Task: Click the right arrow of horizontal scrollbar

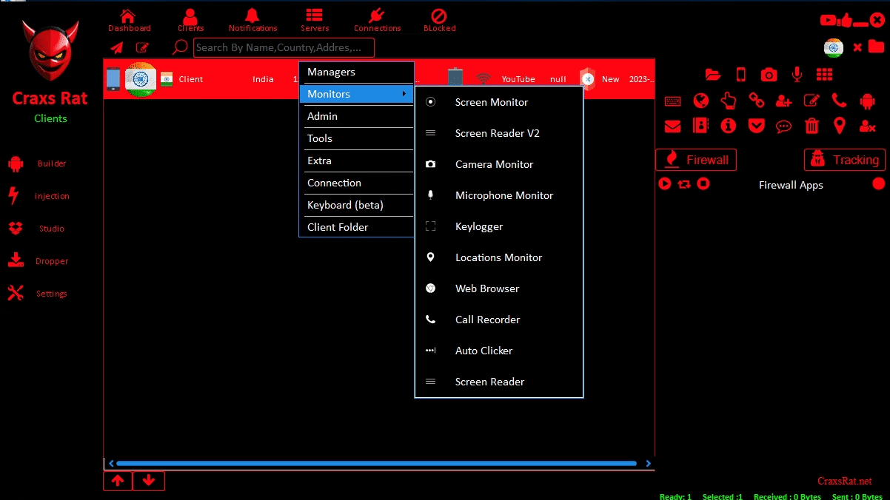Action: coord(649,464)
